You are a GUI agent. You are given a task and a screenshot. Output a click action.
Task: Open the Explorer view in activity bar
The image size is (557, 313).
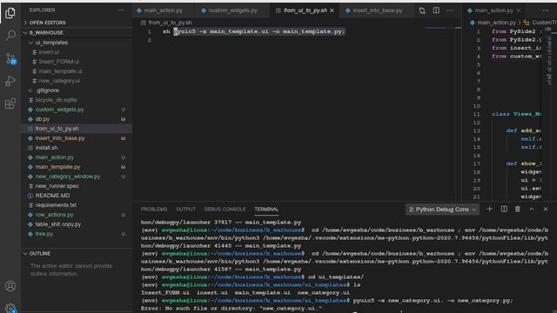[10, 13]
